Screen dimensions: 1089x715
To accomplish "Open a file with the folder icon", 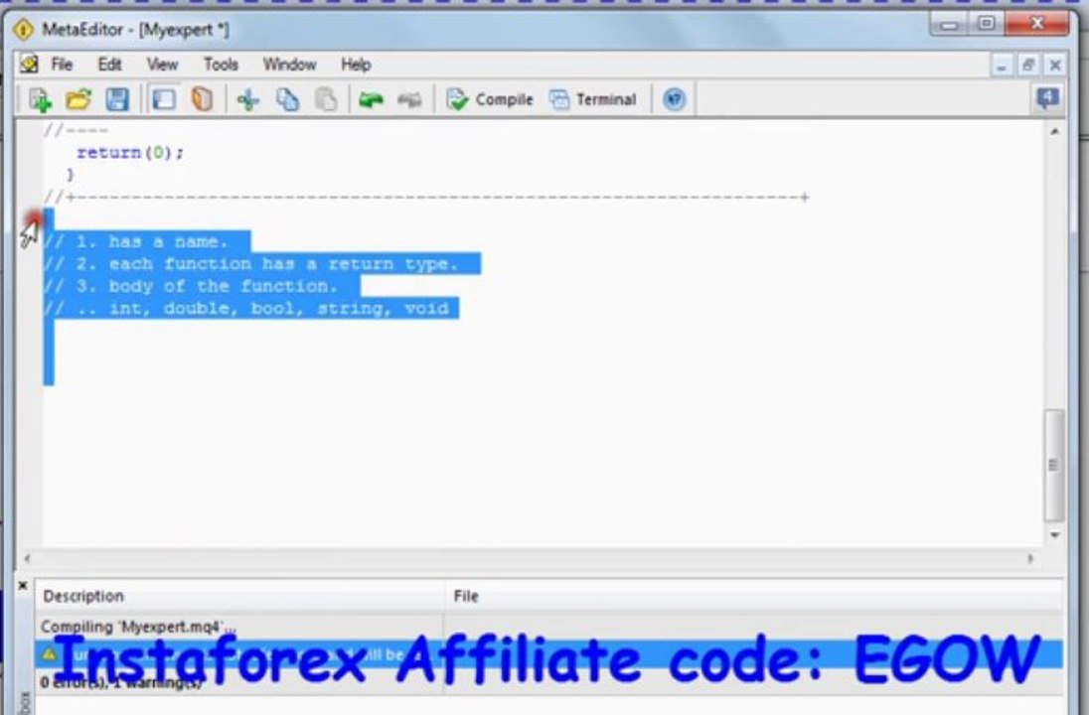I will 78,100.
